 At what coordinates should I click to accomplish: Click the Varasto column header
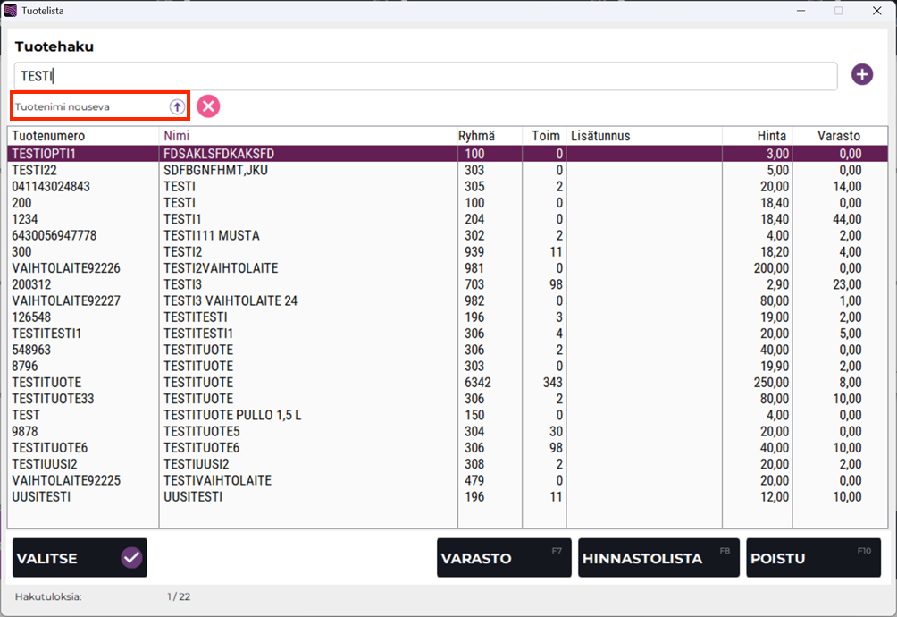(838, 136)
